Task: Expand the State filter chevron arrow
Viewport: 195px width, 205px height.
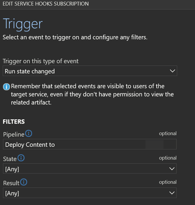Action: pos(172,168)
